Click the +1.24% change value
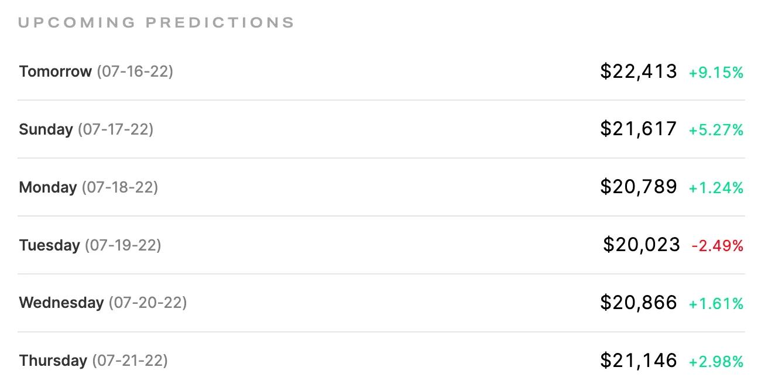The height and width of the screenshot is (391, 761). click(716, 188)
